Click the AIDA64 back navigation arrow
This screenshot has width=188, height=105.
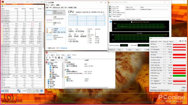[47, 58]
